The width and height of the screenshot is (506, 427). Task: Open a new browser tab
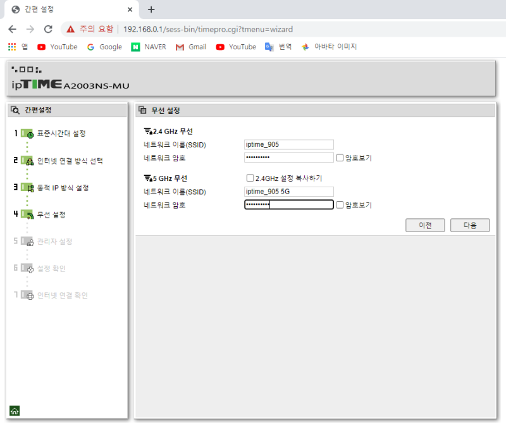(151, 9)
